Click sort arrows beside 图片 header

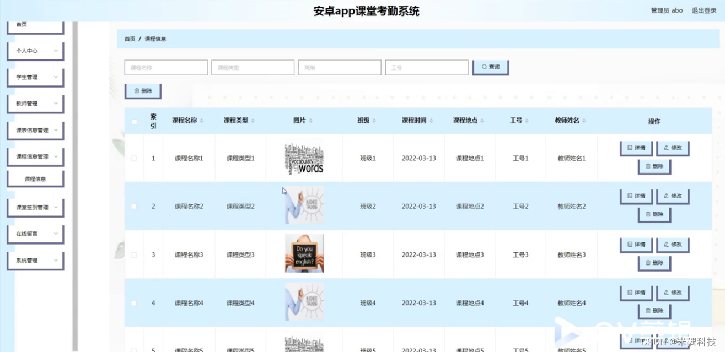click(x=310, y=121)
